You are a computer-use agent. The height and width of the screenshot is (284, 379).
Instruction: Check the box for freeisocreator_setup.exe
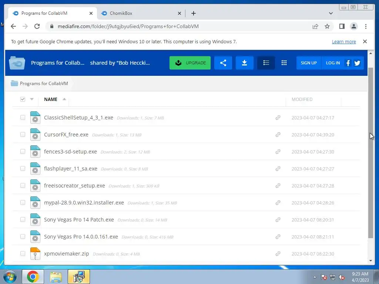click(x=23, y=186)
